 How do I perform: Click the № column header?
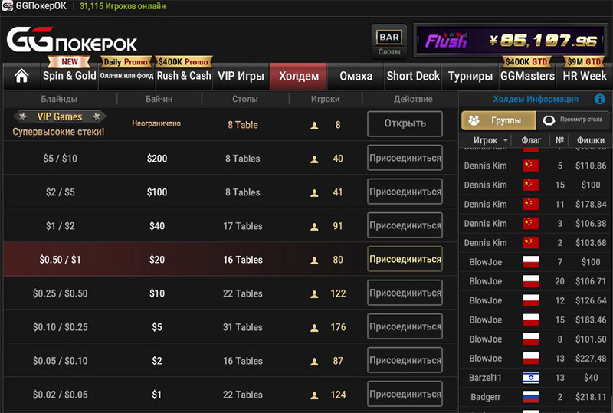tap(559, 140)
